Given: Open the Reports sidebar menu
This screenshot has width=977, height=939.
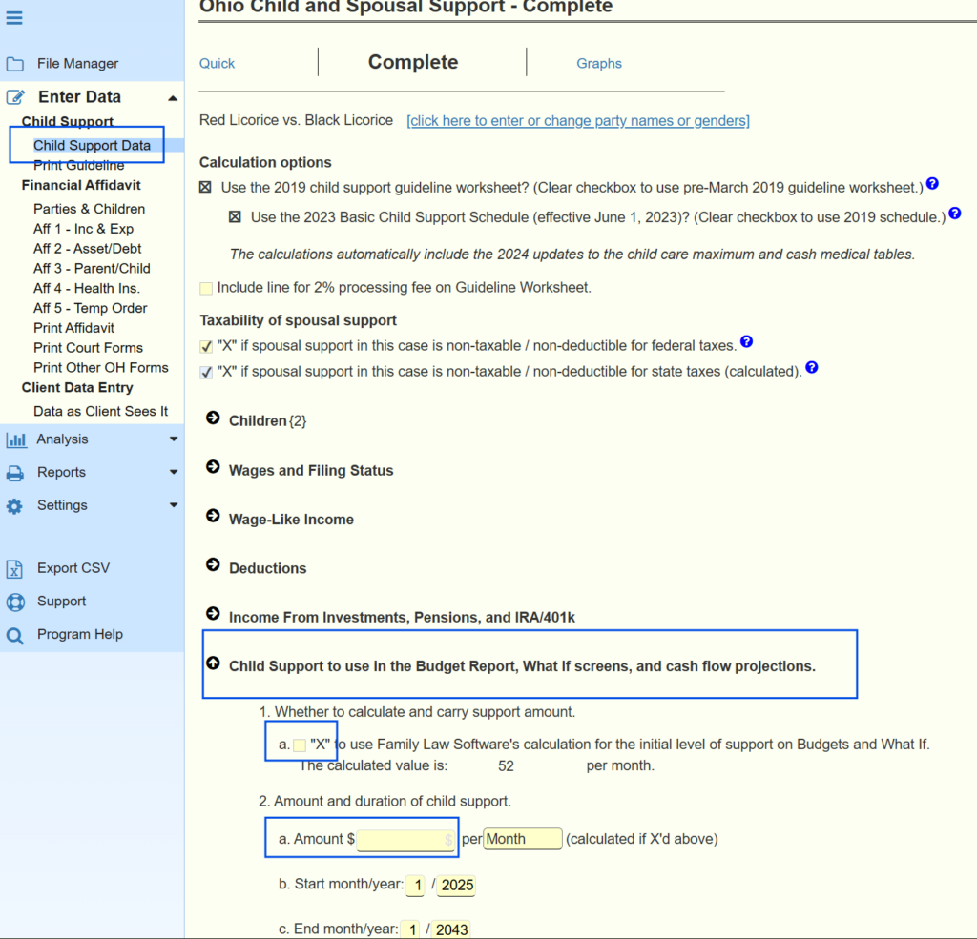Looking at the screenshot, I should 61,472.
